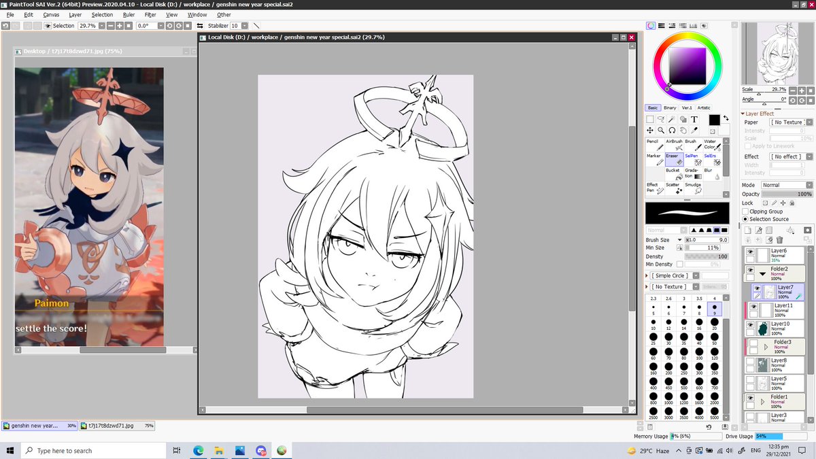Viewport: 816px width, 459px height.
Task: Select the Blur tool
Action: [x=711, y=174]
